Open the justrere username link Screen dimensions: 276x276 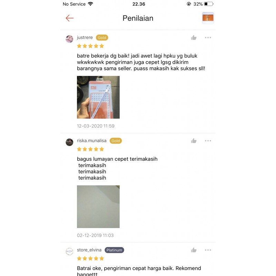pos(85,38)
